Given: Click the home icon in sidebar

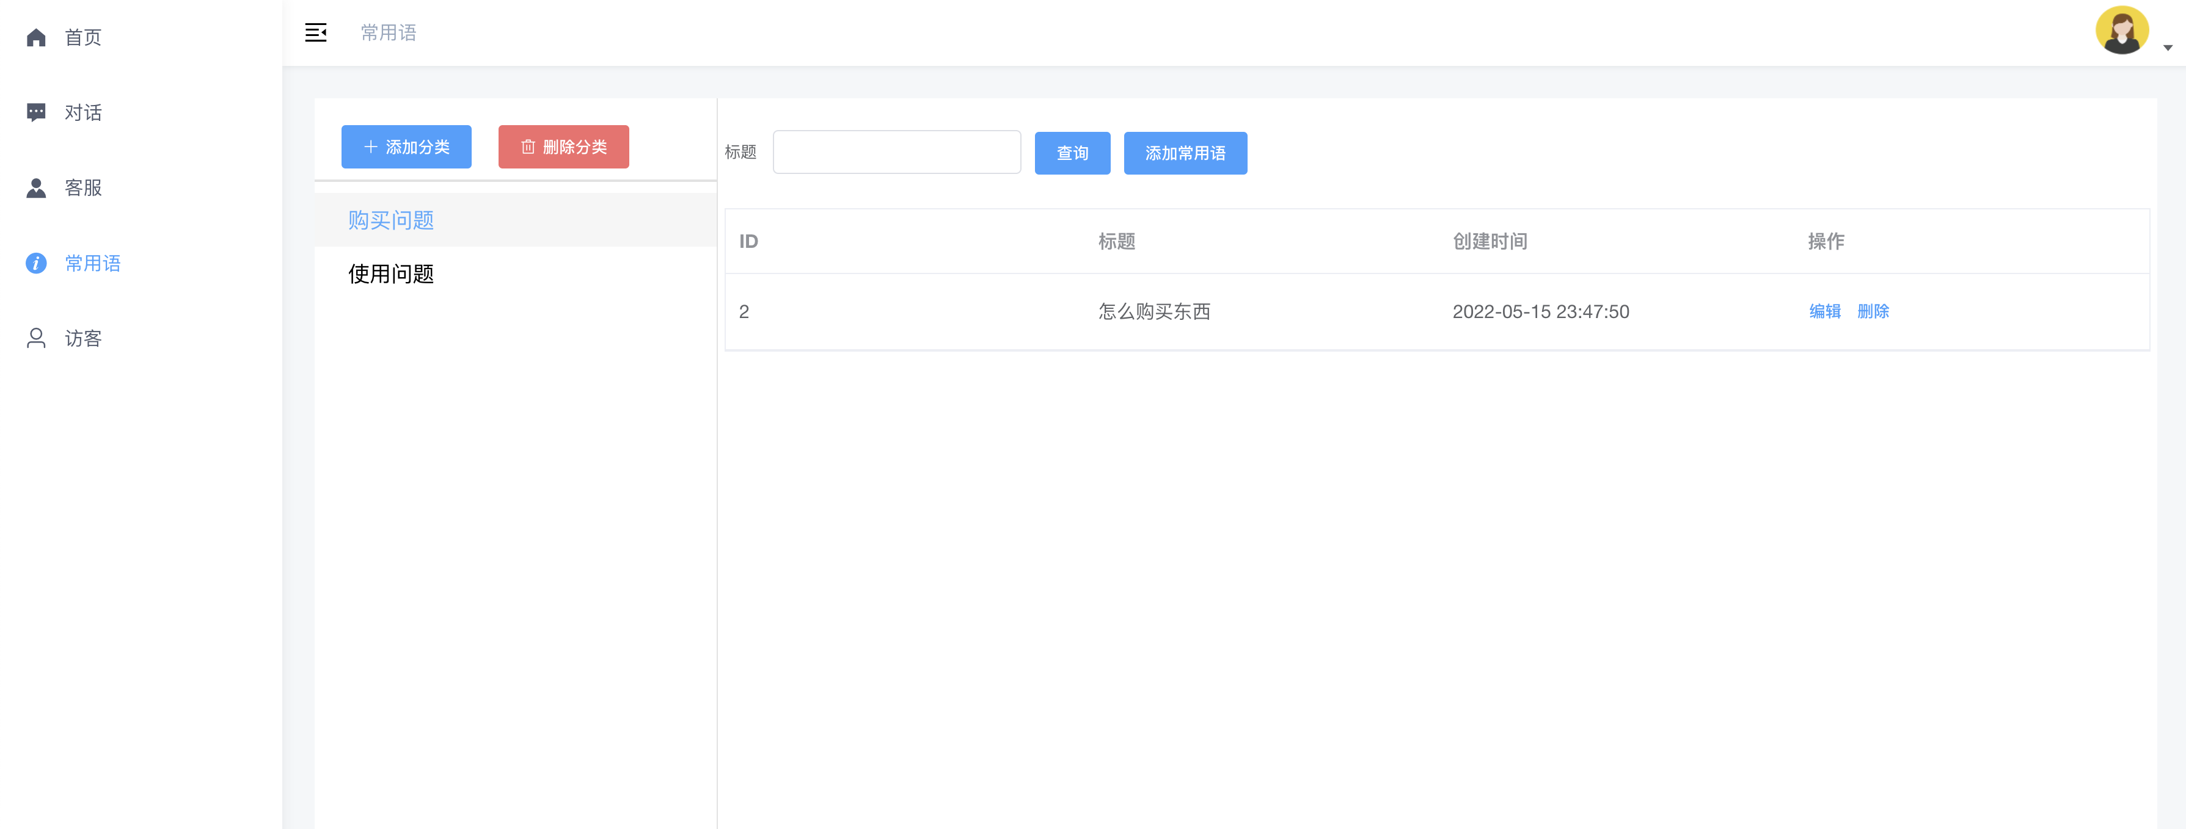Looking at the screenshot, I should 35,37.
